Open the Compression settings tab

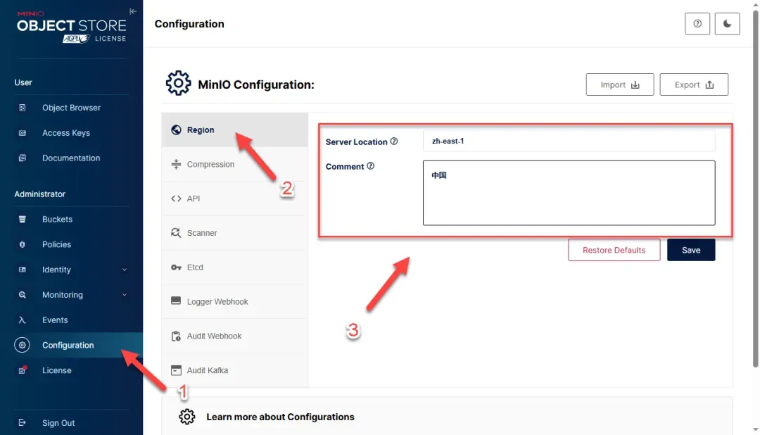pos(210,165)
